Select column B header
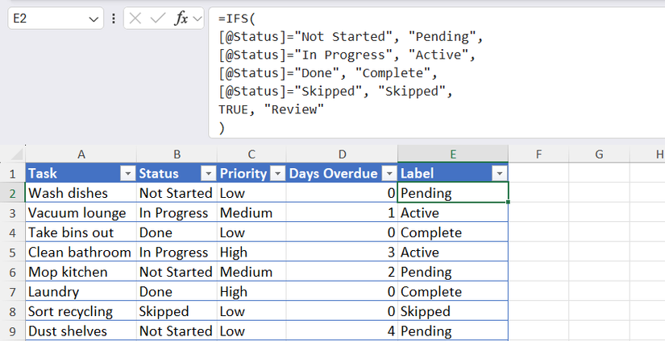The image size is (665, 341). (x=177, y=154)
